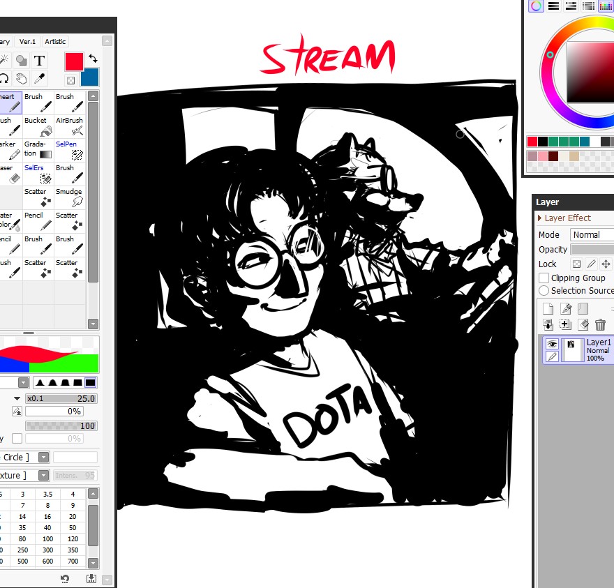Toggle lock moving arrows button
614x588 pixels.
(606, 264)
